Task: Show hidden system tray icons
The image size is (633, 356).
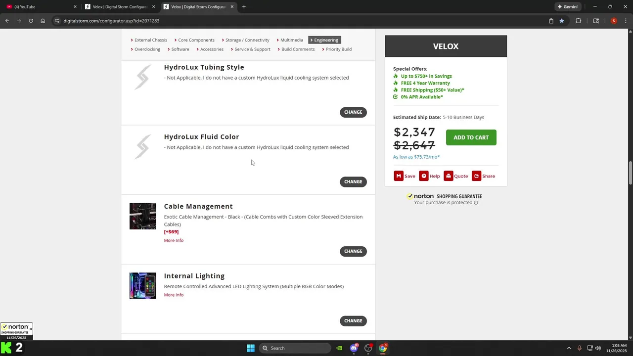Action: click(x=569, y=348)
